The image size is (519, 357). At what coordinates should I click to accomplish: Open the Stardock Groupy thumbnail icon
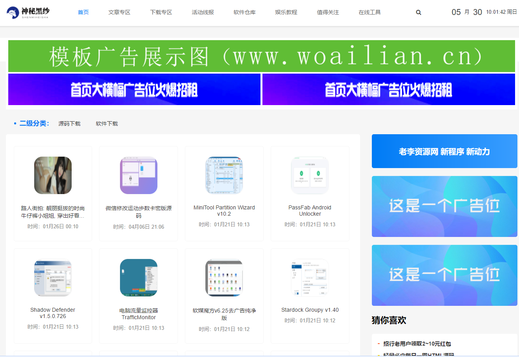pos(310,278)
